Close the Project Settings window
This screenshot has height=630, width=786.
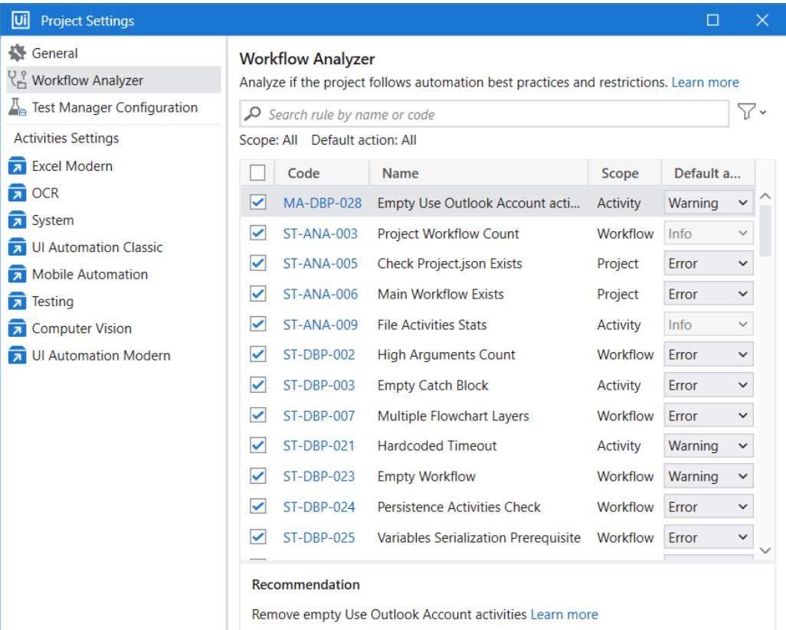(x=762, y=20)
